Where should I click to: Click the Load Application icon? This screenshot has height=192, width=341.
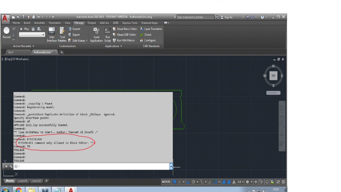click(x=96, y=35)
